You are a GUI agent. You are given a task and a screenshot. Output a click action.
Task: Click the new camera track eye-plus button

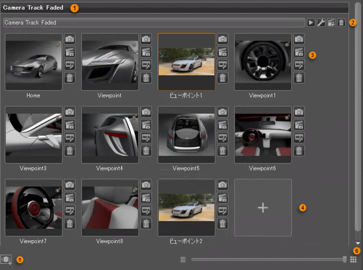click(x=7, y=259)
